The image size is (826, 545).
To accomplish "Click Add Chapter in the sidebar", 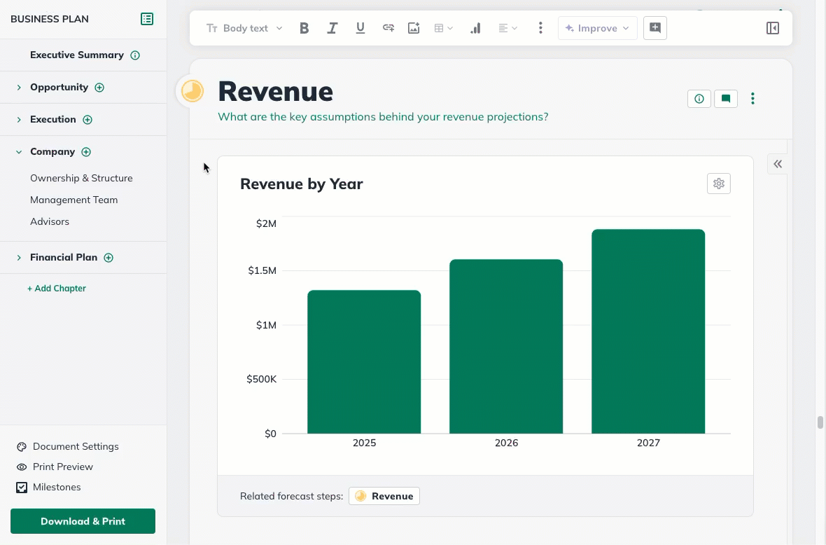I will [x=57, y=288].
